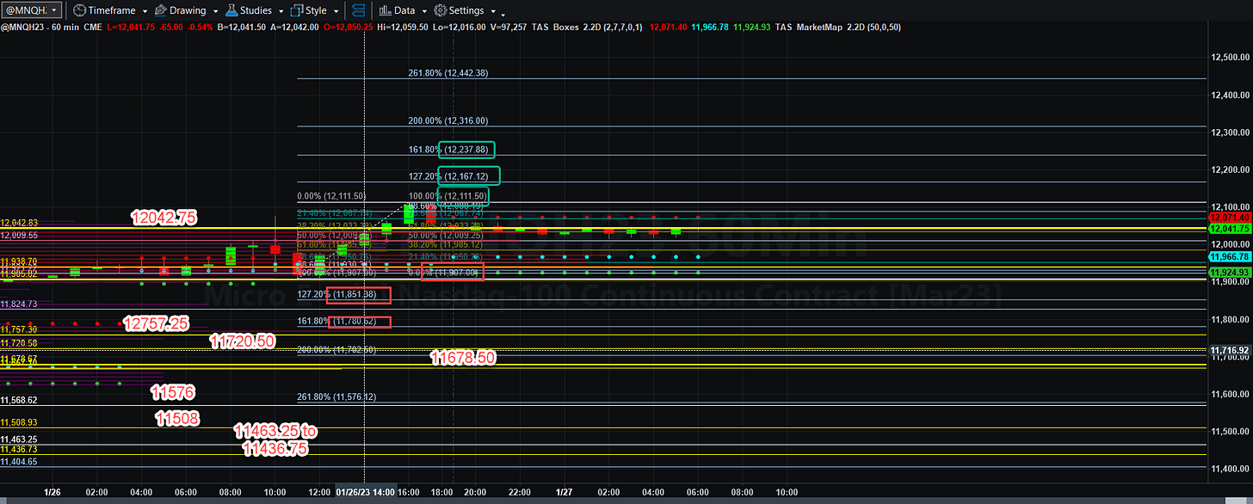Click the Style dashed-square icon
Viewport: 1253px width, 504px height.
297,10
